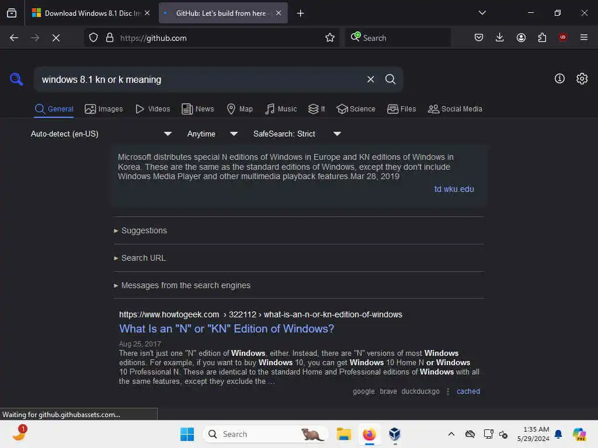Switch to Social Media search category
This screenshot has width=598, height=448.
455,109
